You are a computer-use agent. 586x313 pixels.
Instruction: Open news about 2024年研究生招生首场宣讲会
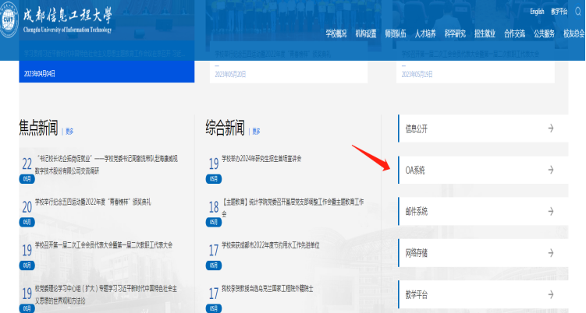(261, 159)
